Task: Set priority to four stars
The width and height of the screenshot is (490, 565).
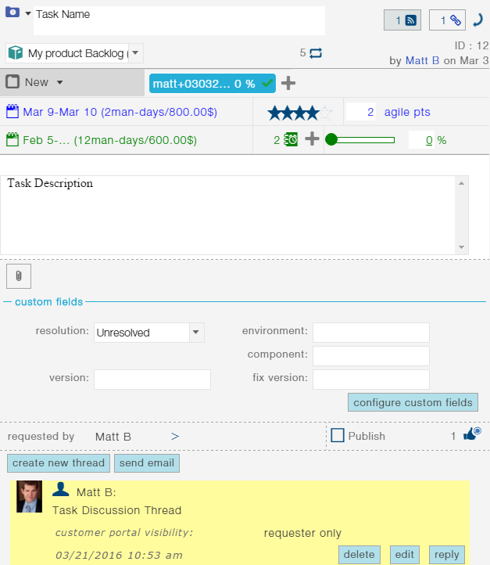Action: point(312,113)
